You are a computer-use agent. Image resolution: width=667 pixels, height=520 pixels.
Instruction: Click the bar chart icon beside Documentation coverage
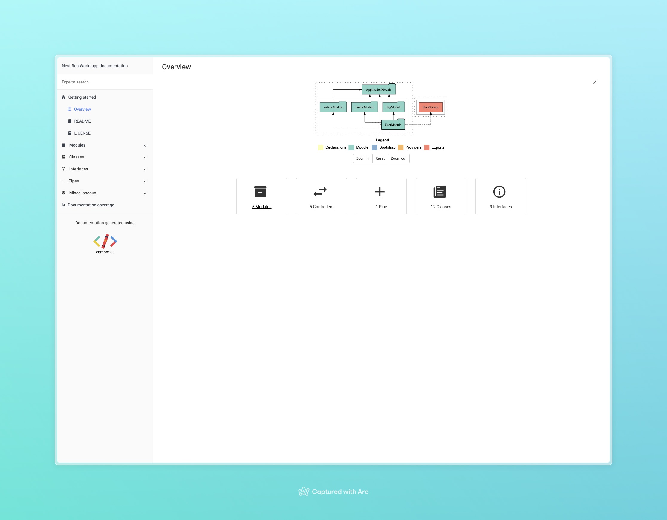[63, 205]
